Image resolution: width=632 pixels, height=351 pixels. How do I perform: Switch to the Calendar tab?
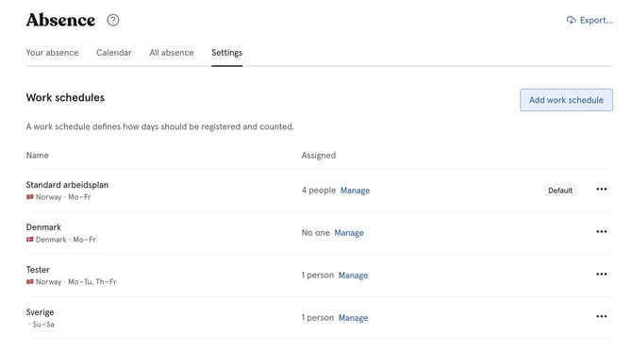pyautogui.click(x=113, y=53)
